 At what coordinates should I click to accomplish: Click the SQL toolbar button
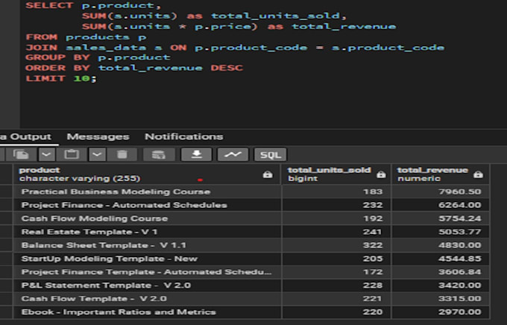271,154
